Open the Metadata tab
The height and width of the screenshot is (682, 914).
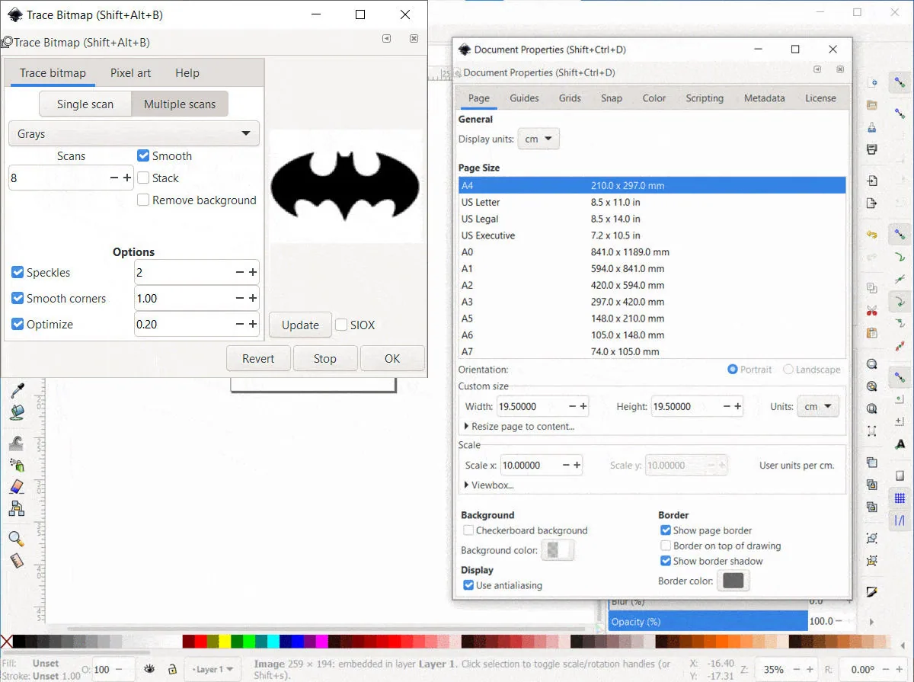764,98
